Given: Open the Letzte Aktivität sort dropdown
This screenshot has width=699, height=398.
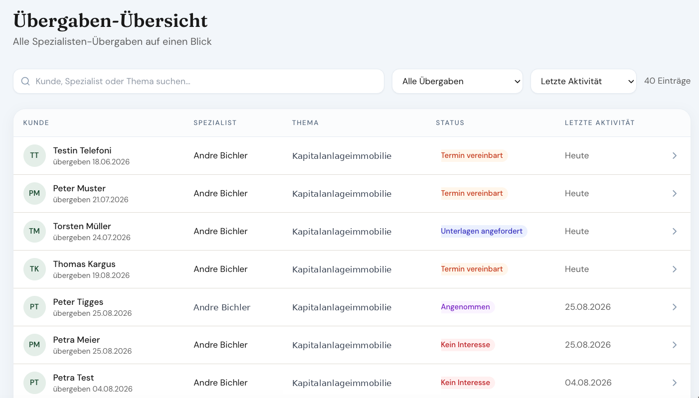Looking at the screenshot, I should 583,81.
